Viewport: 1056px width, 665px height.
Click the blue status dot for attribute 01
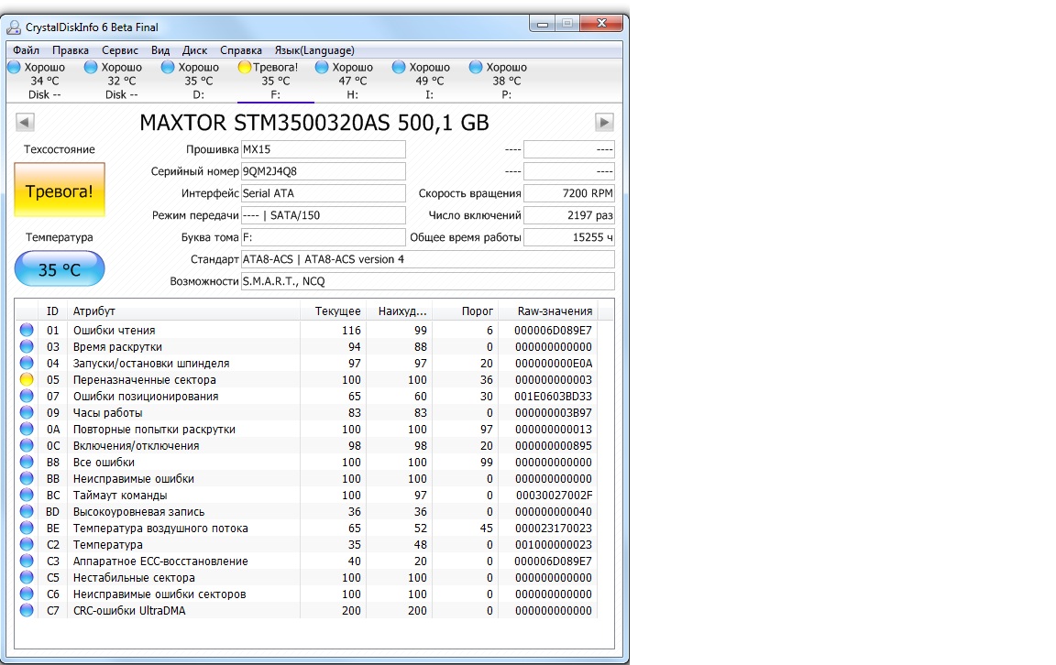click(x=27, y=330)
